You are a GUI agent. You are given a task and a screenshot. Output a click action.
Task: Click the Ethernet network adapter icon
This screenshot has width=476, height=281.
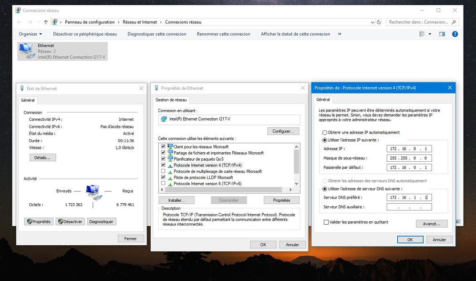27,51
